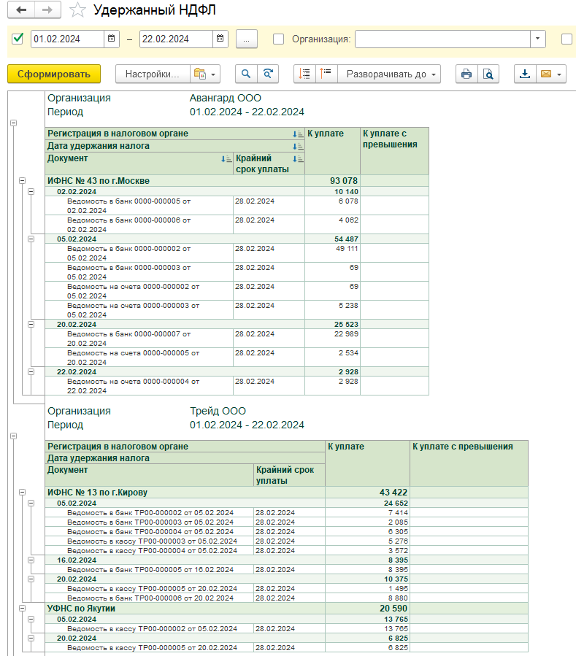576x656 pixels.
Task: Uncheck the period filter checkbox
Action: (x=18, y=39)
